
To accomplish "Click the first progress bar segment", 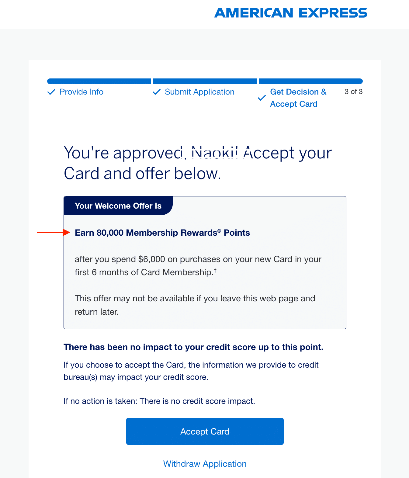I will pos(99,81).
